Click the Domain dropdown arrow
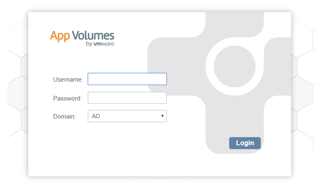316x194 pixels. pyautogui.click(x=163, y=116)
